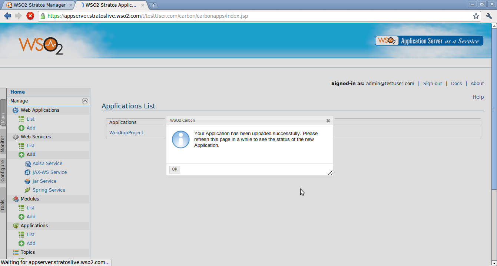Click Home in the navigation menu
The width and height of the screenshot is (497, 266).
(x=17, y=92)
